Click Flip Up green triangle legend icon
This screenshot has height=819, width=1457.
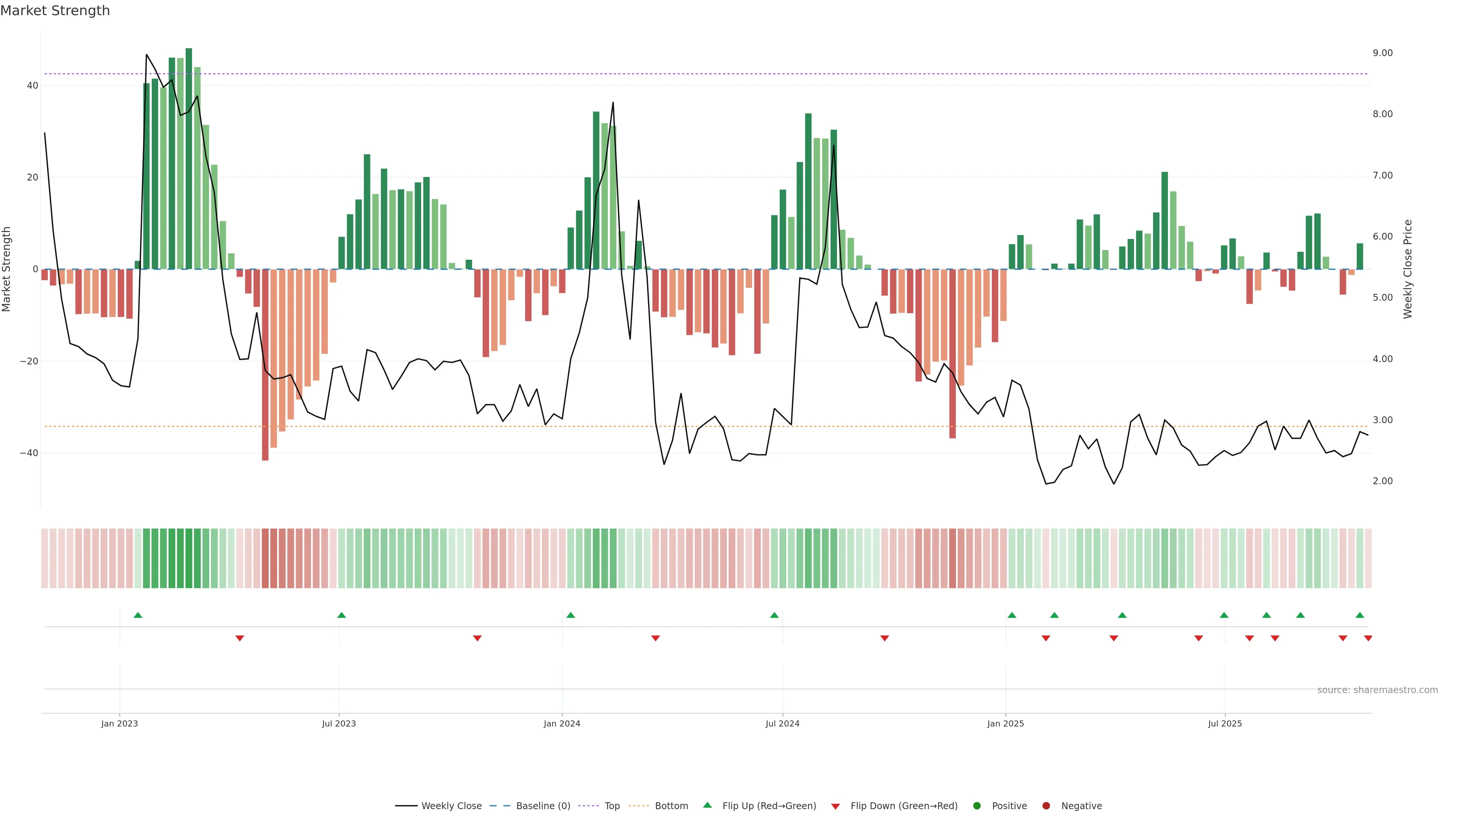707,805
